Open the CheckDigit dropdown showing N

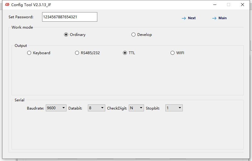point(136,108)
